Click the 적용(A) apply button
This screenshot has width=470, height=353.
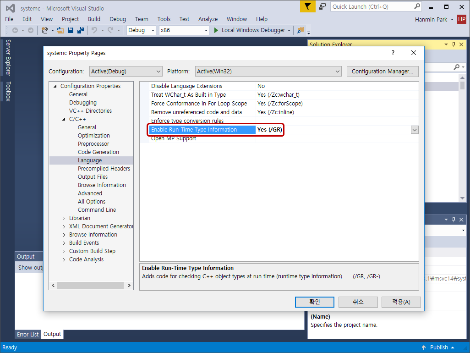click(x=401, y=302)
